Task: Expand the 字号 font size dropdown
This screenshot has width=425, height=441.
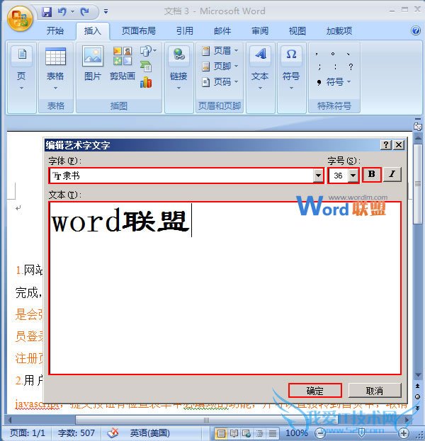Action: click(x=353, y=176)
